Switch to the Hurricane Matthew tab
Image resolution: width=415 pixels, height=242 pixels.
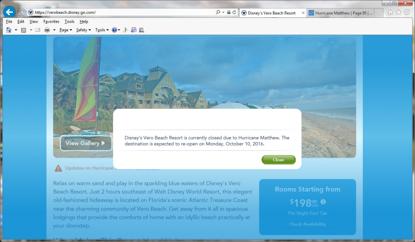click(340, 13)
